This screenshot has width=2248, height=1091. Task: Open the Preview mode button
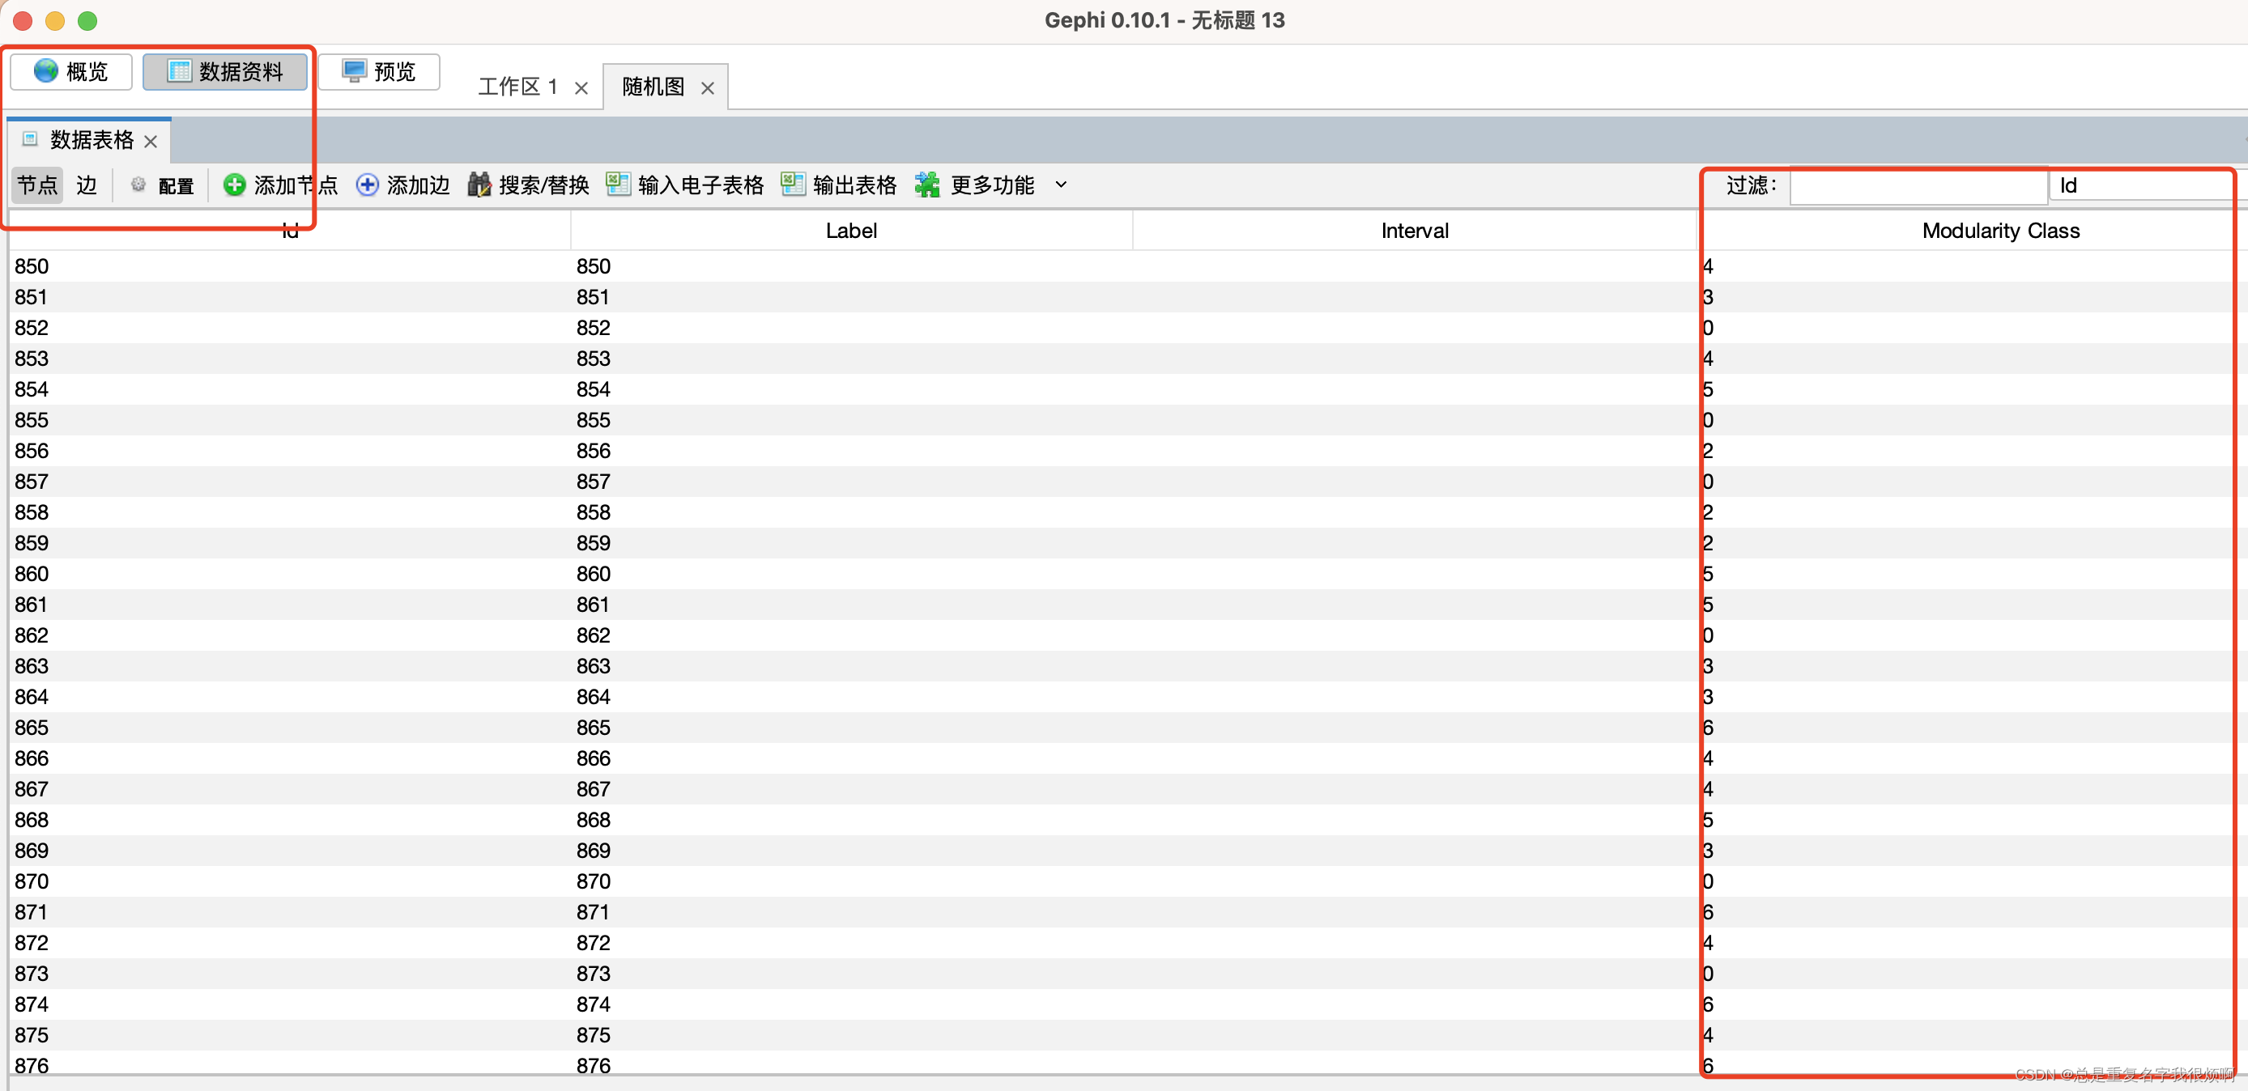coord(379,71)
